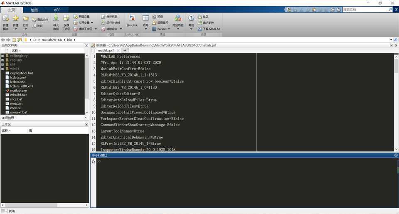Close the editor panel with the X
This screenshot has height=214, width=399.
click(x=396, y=45)
